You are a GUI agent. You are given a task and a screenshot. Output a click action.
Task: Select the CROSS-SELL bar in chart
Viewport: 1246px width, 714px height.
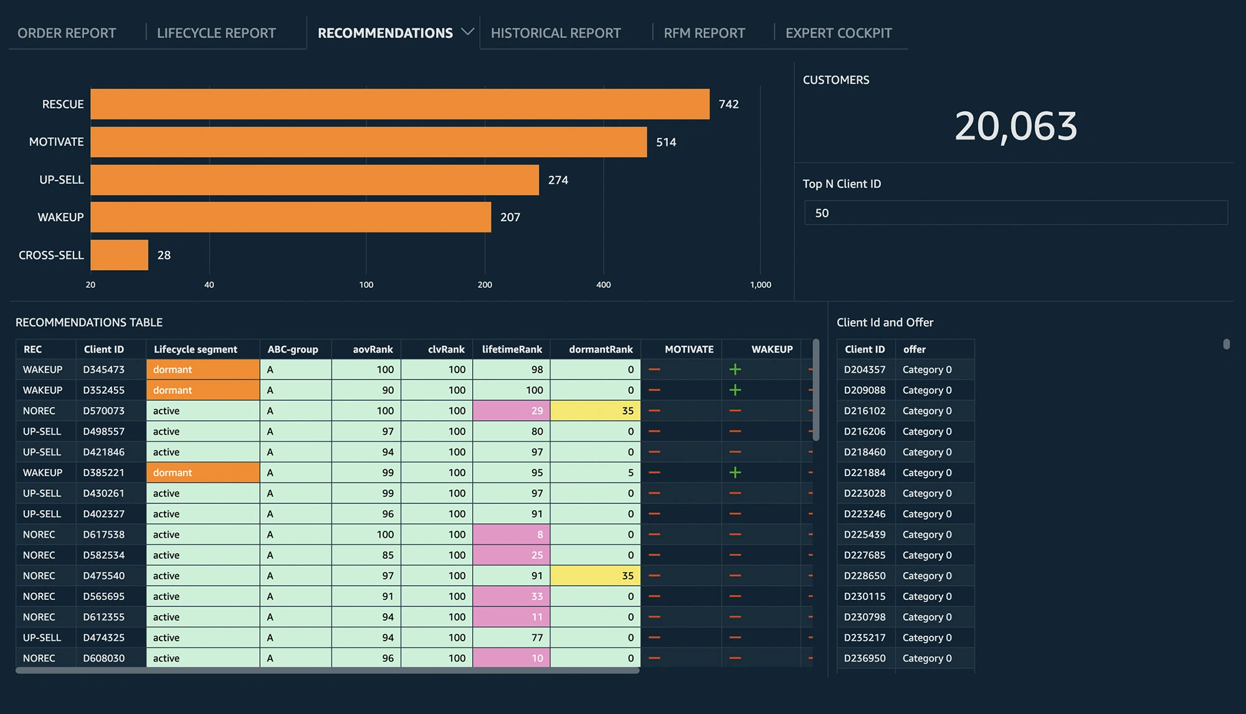point(119,255)
